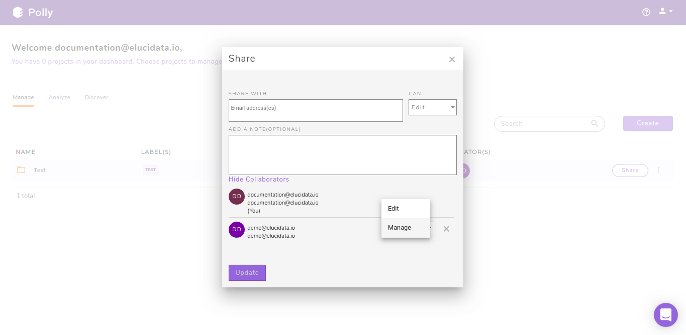This screenshot has width=686, height=335.
Task: Click the DD avatar for demo@elucidata.io
Action: [x=237, y=229]
